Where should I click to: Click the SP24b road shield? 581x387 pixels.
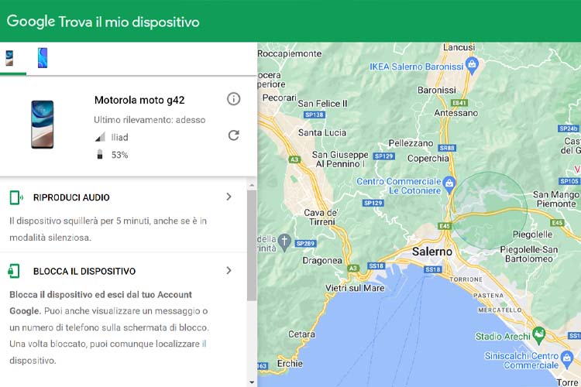(x=569, y=129)
